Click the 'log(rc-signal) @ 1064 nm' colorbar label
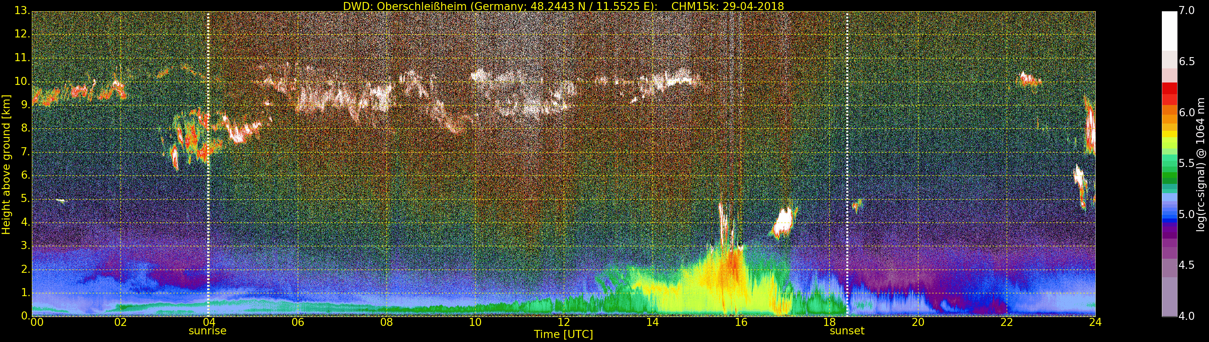This screenshot has width=1209, height=342. (1200, 165)
